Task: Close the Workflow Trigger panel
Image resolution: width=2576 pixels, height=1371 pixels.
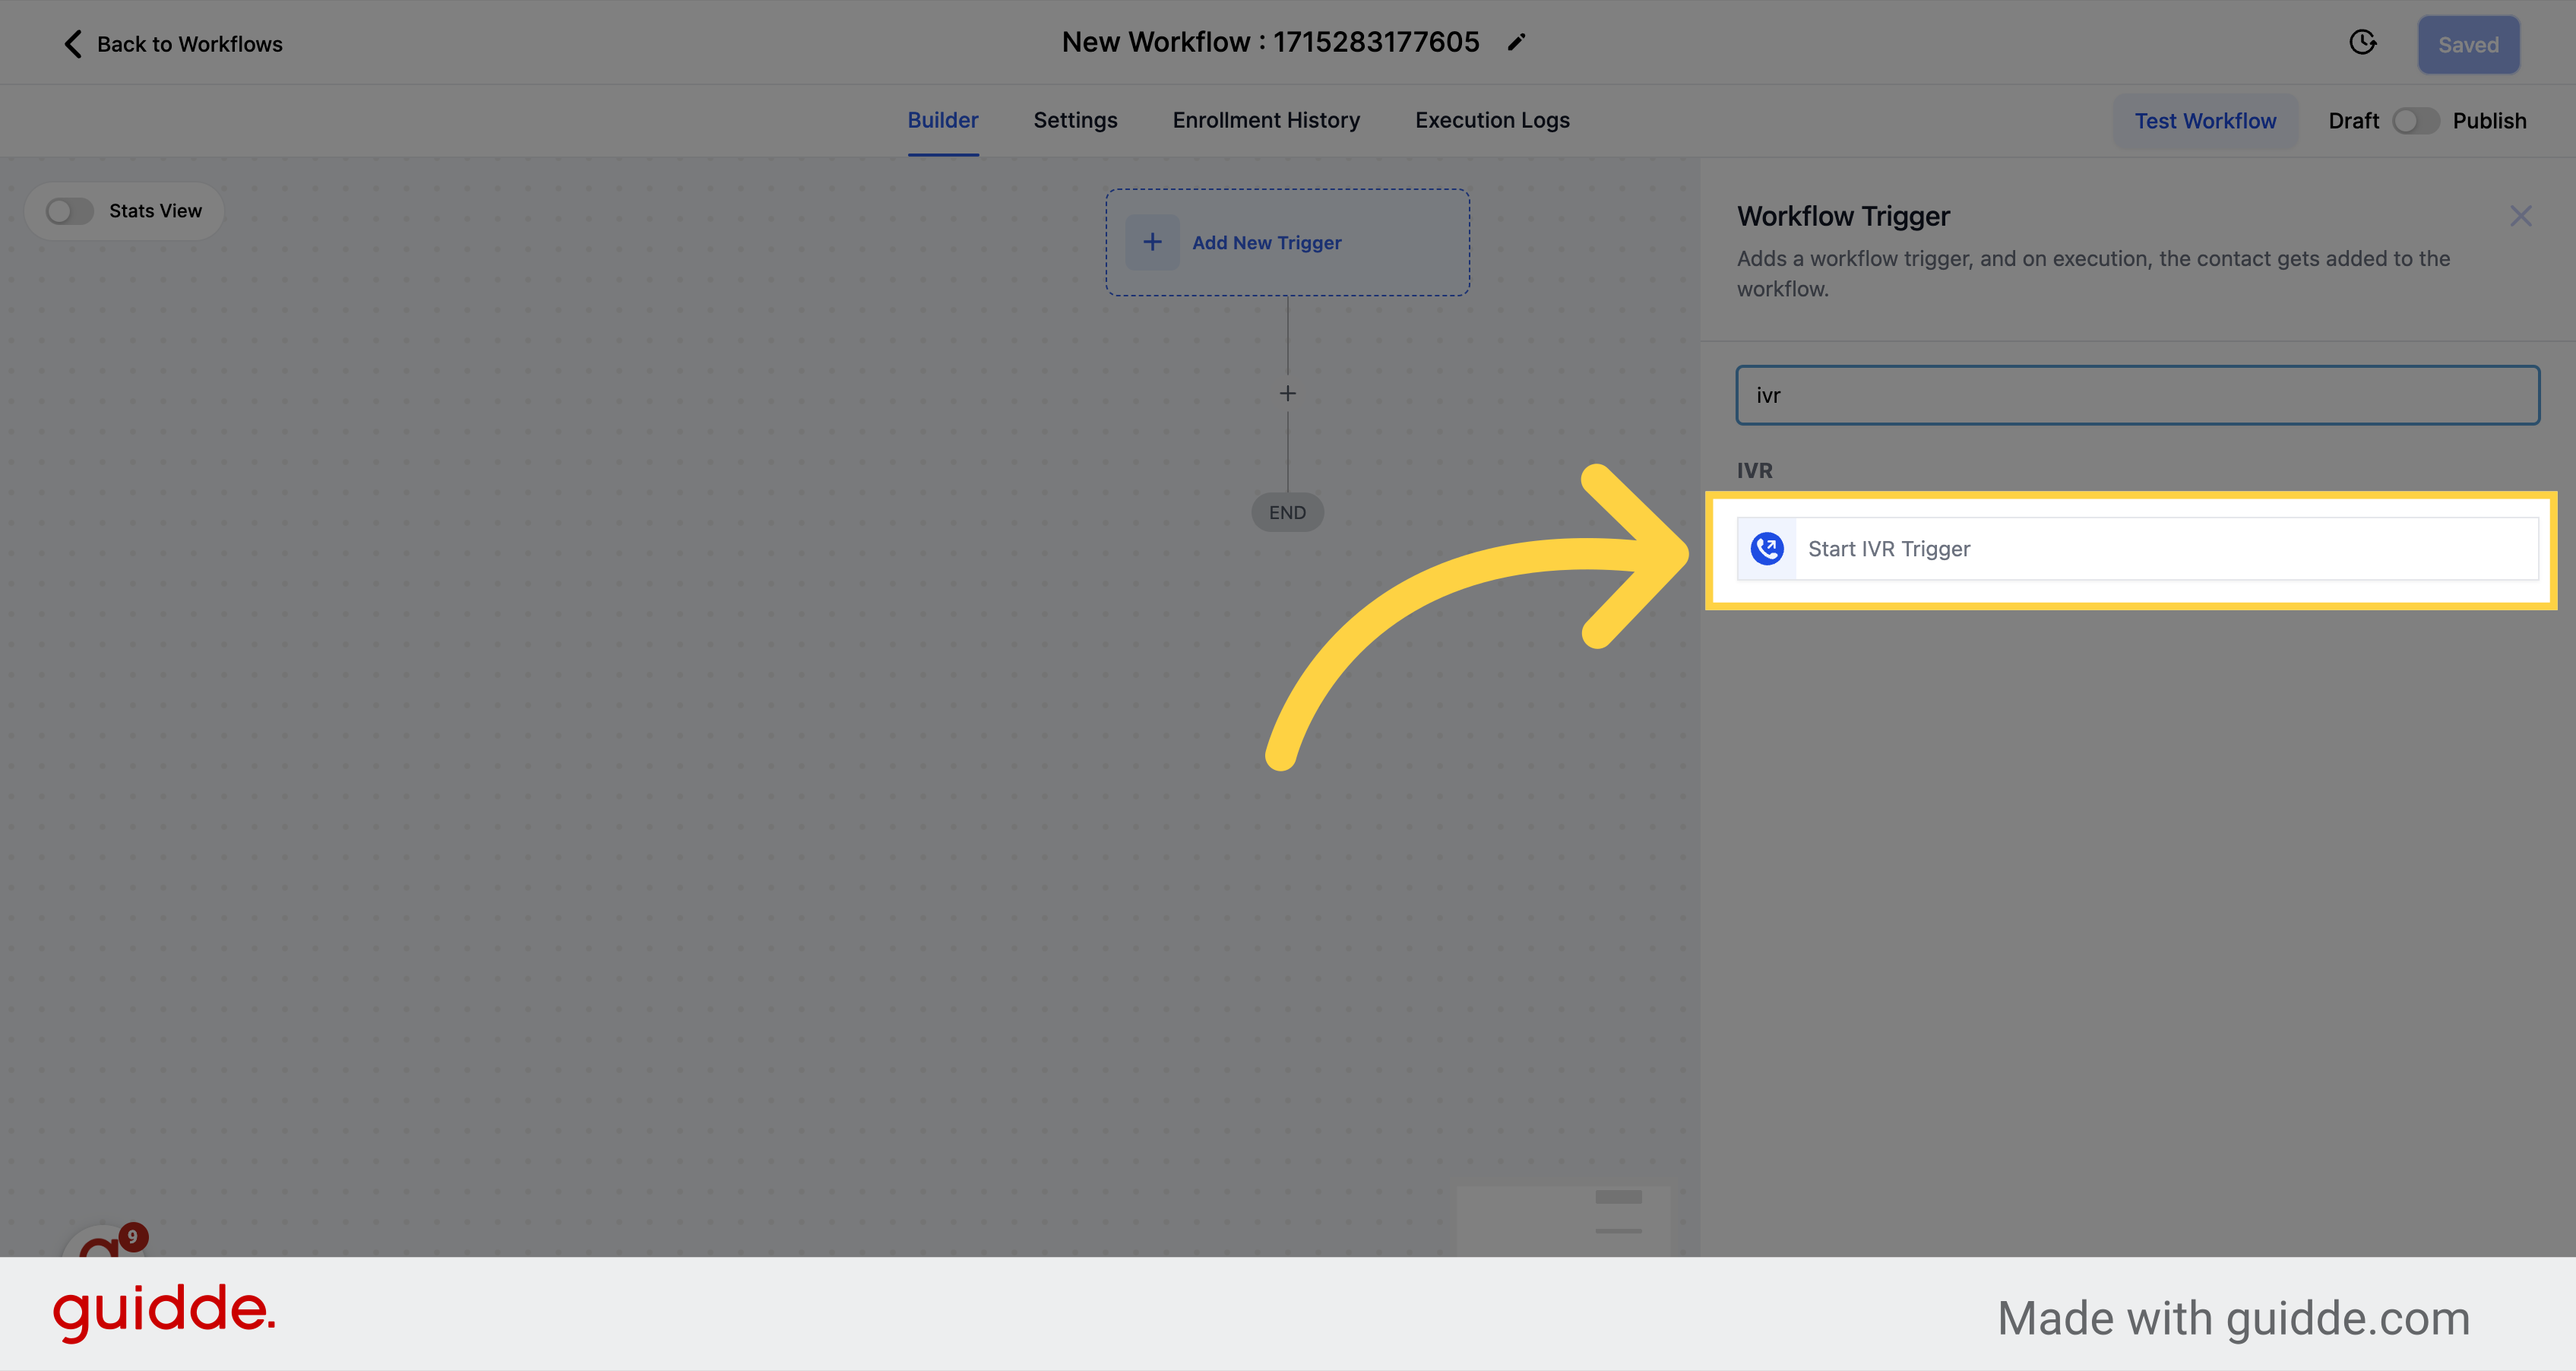Action: tap(2520, 216)
